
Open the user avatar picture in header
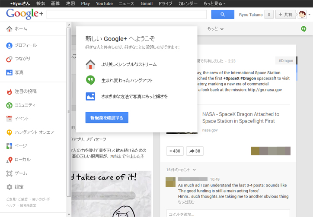302,15
